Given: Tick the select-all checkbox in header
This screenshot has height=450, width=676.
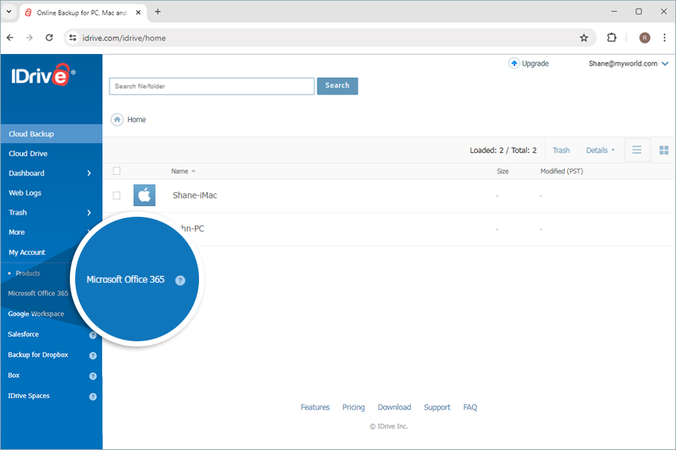Looking at the screenshot, I should [x=116, y=171].
